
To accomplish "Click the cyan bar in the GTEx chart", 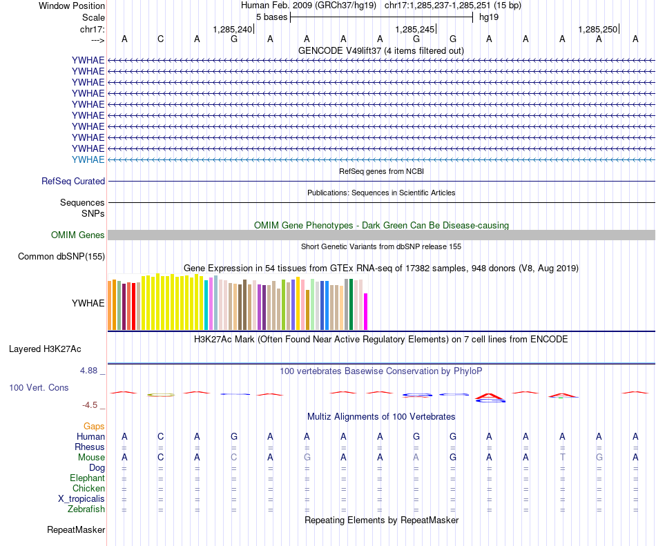I will [x=206, y=305].
